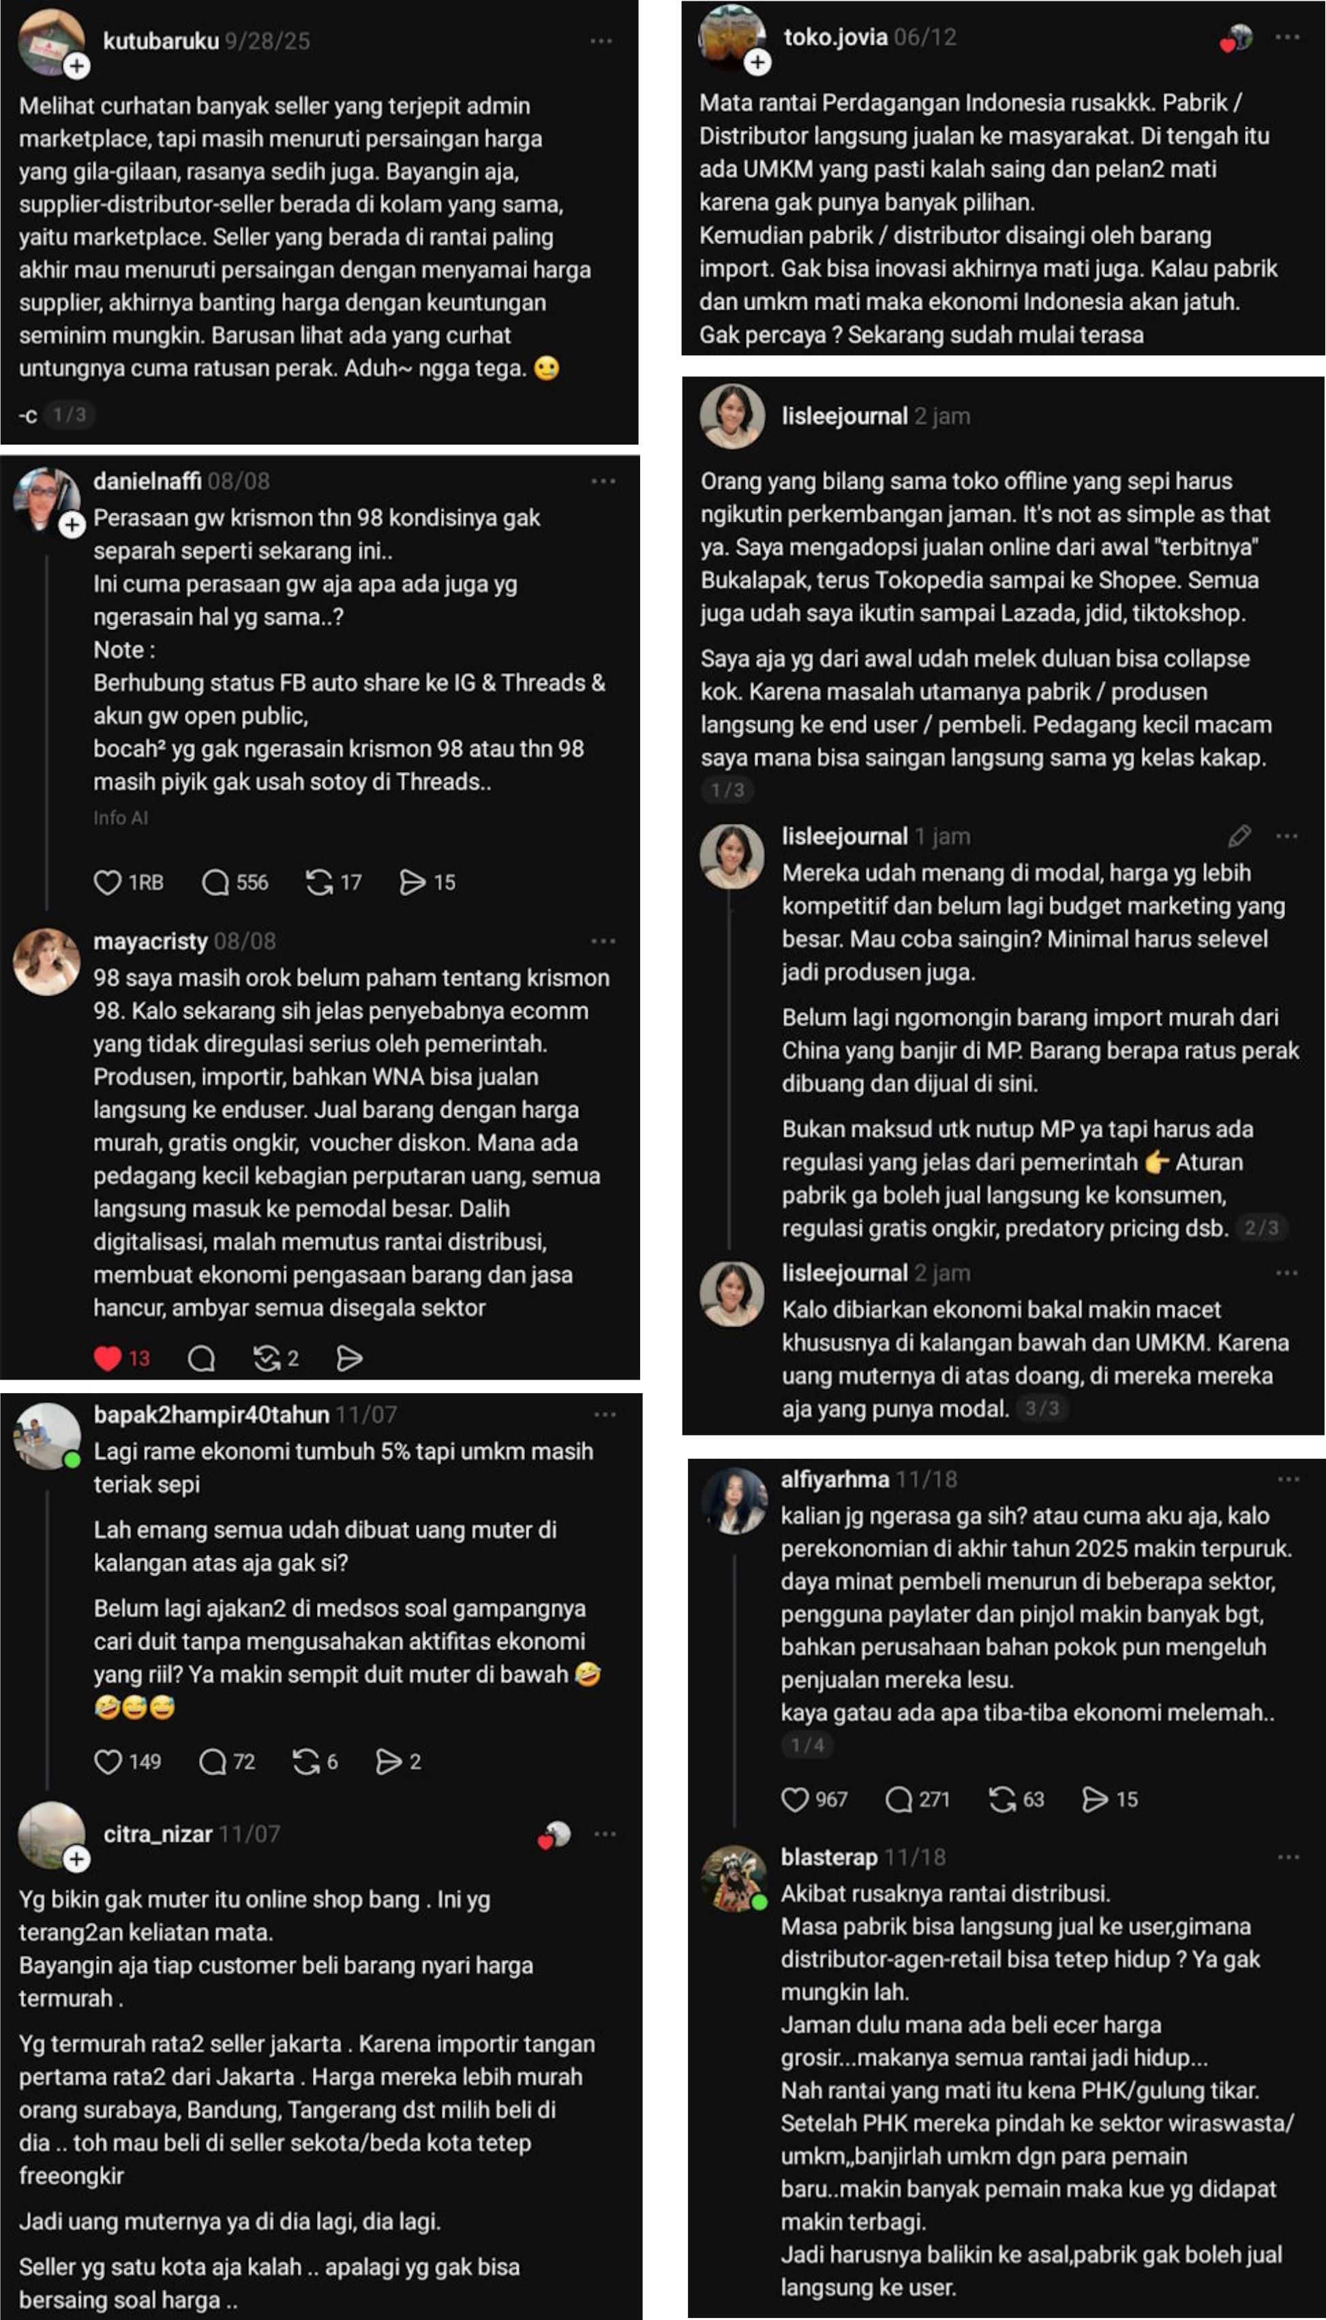Screen dimensions: 1326x2320
Task: Open the toko.jovia username profile link
Action: point(835,38)
